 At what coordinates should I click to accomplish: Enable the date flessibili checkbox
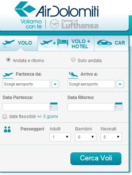click(5, 117)
